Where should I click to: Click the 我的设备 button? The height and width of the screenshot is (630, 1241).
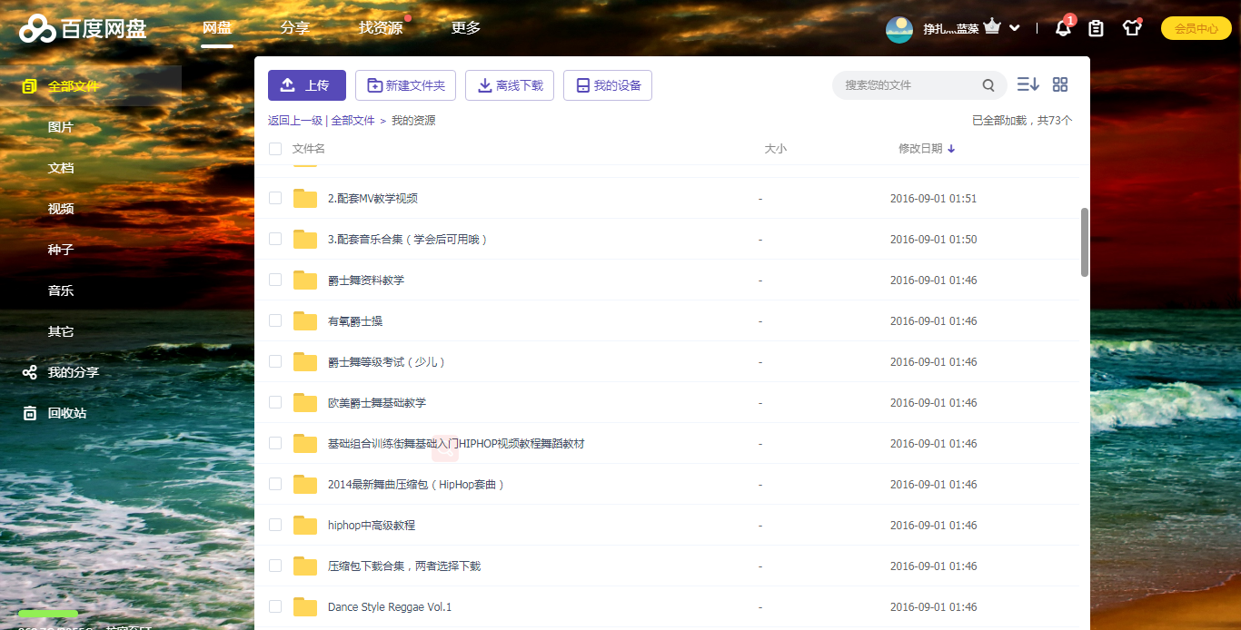pyautogui.click(x=608, y=85)
